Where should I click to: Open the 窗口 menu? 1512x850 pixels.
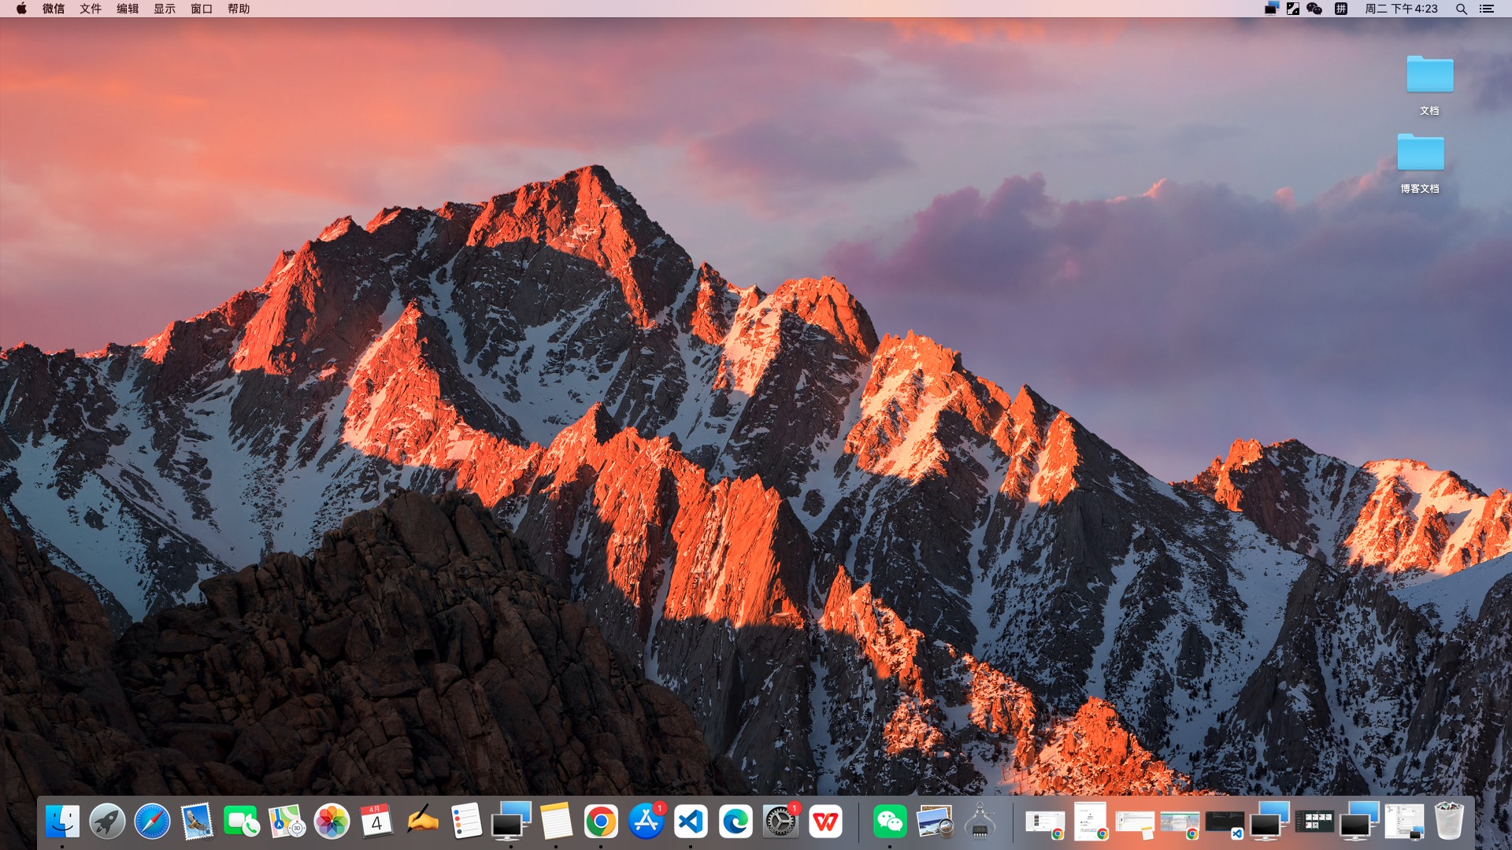(x=202, y=9)
